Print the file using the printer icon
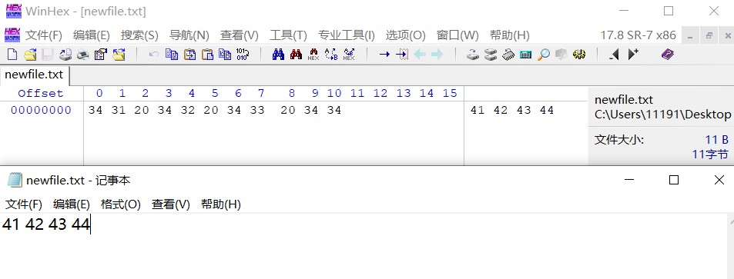 coord(83,55)
